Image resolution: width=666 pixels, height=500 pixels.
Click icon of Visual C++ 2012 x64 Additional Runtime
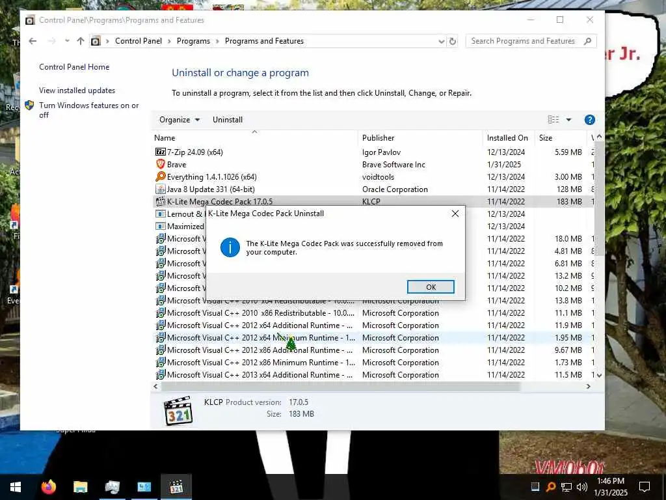pos(160,325)
